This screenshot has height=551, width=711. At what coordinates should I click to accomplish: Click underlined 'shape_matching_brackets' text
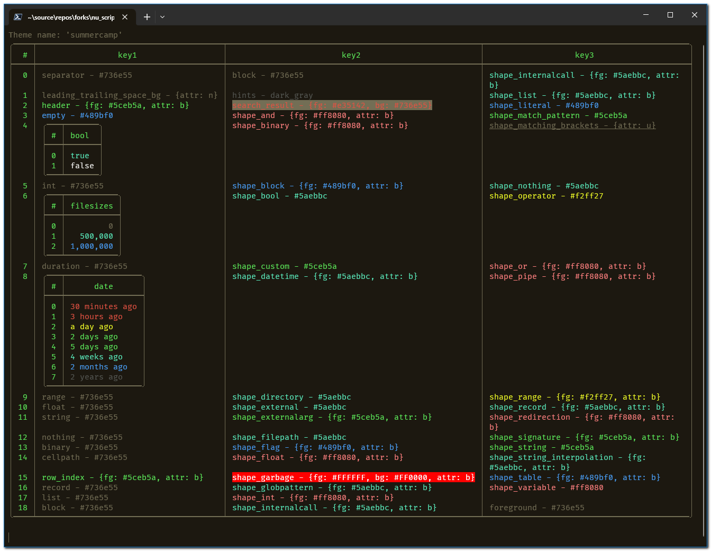click(x=572, y=125)
